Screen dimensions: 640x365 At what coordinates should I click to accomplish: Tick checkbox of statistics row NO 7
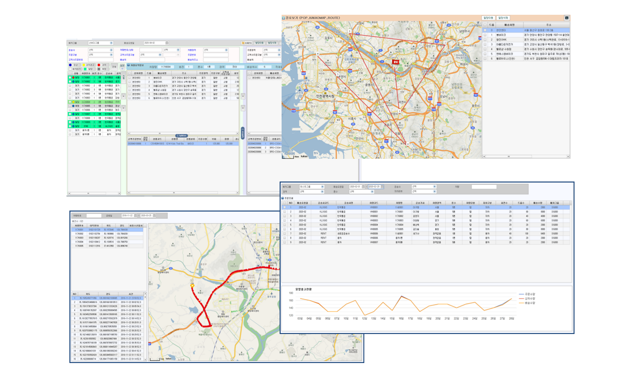[x=285, y=234]
